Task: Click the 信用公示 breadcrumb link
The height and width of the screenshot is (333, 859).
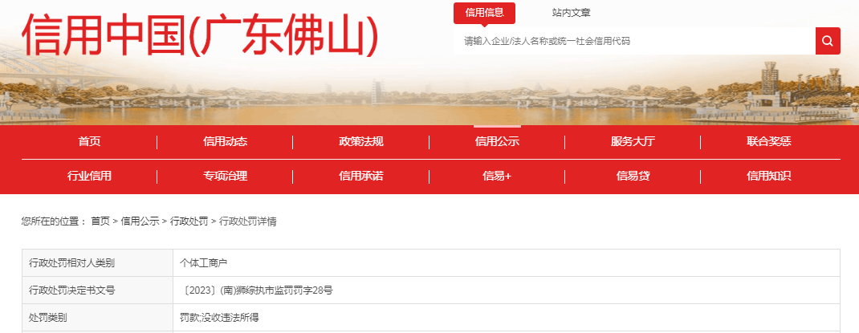Action: (x=140, y=221)
